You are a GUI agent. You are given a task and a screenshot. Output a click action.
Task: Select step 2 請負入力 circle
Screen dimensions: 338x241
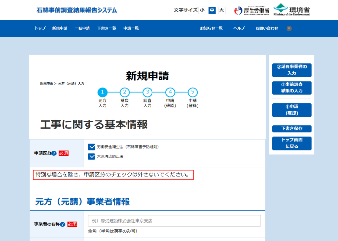click(x=125, y=92)
